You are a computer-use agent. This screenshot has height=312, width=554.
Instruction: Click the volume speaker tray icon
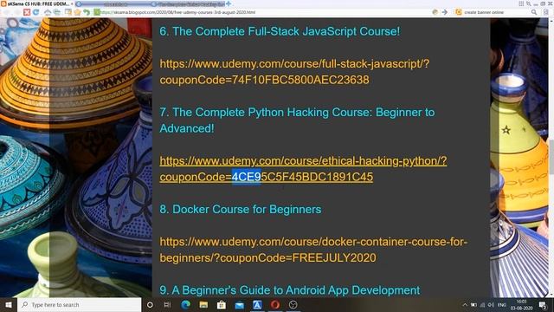point(491,304)
